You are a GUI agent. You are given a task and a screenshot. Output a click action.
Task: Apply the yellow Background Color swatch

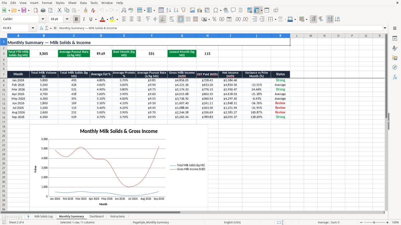click(112, 19)
